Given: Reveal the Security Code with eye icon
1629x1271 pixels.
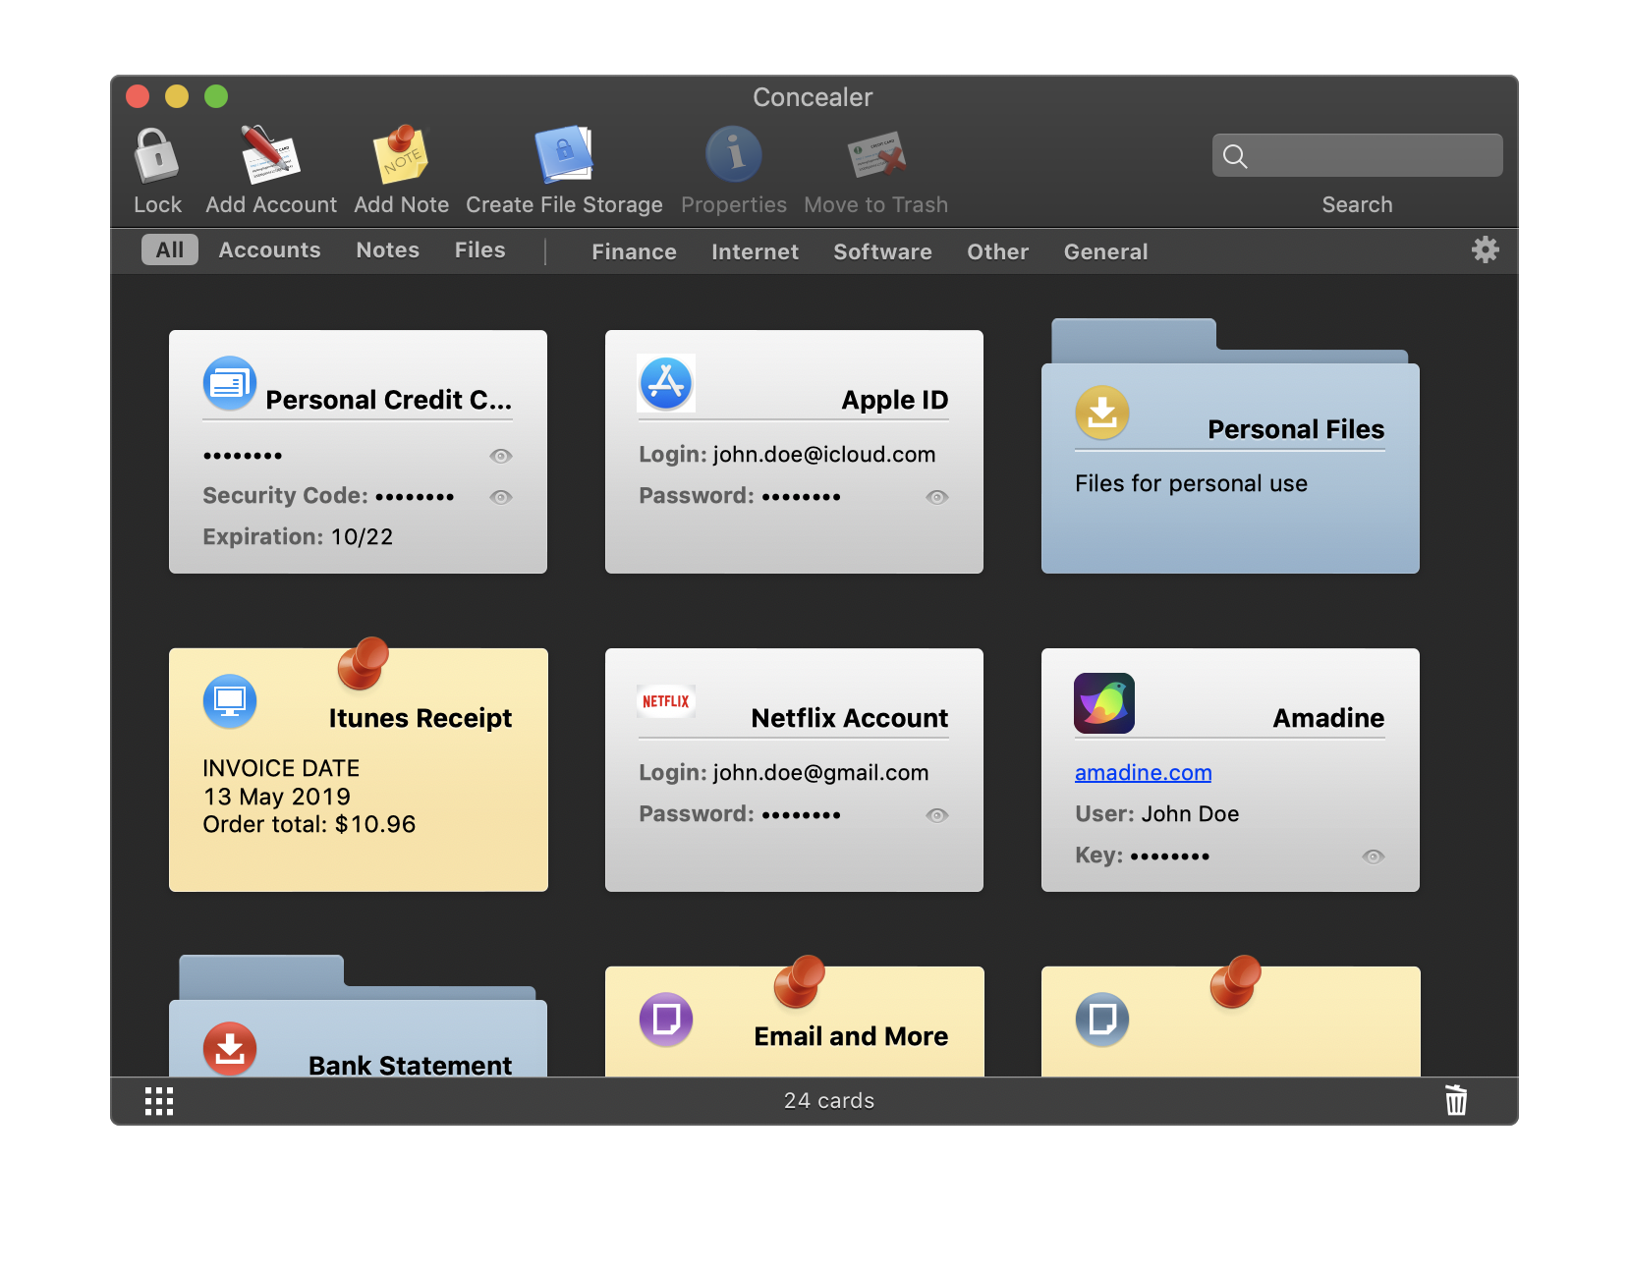Looking at the screenshot, I should [501, 497].
